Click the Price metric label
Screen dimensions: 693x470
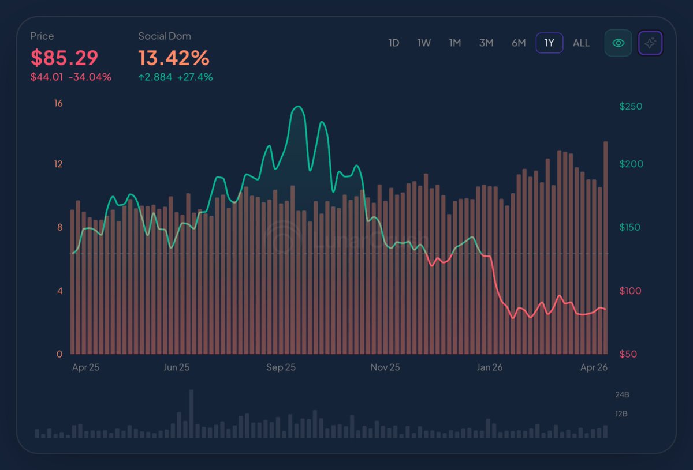click(x=42, y=36)
